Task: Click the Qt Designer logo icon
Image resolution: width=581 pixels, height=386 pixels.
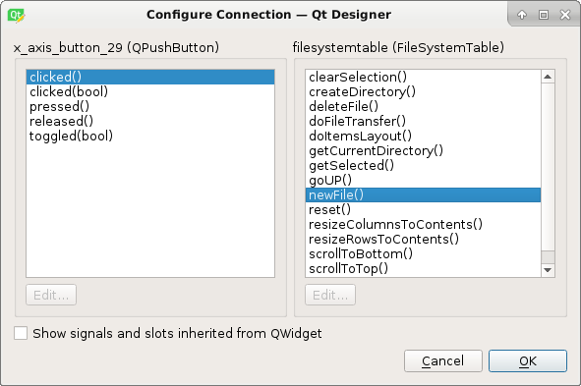Action: [16, 15]
